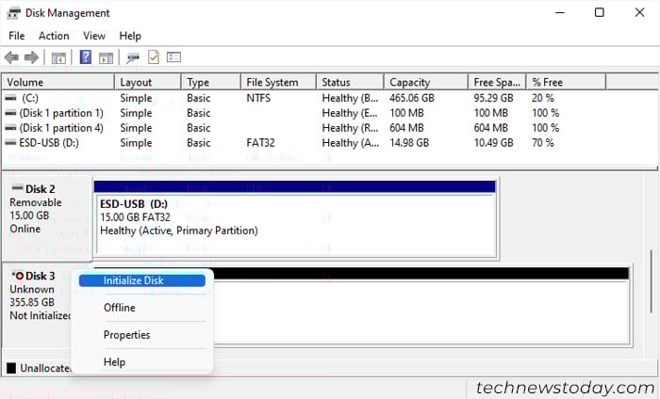Viewport: 660px width, 399px height.
Task: Sort by the Type column header
Action: [x=211, y=82]
